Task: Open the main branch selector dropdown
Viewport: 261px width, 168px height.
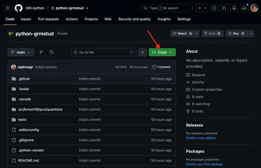Action: [21, 52]
